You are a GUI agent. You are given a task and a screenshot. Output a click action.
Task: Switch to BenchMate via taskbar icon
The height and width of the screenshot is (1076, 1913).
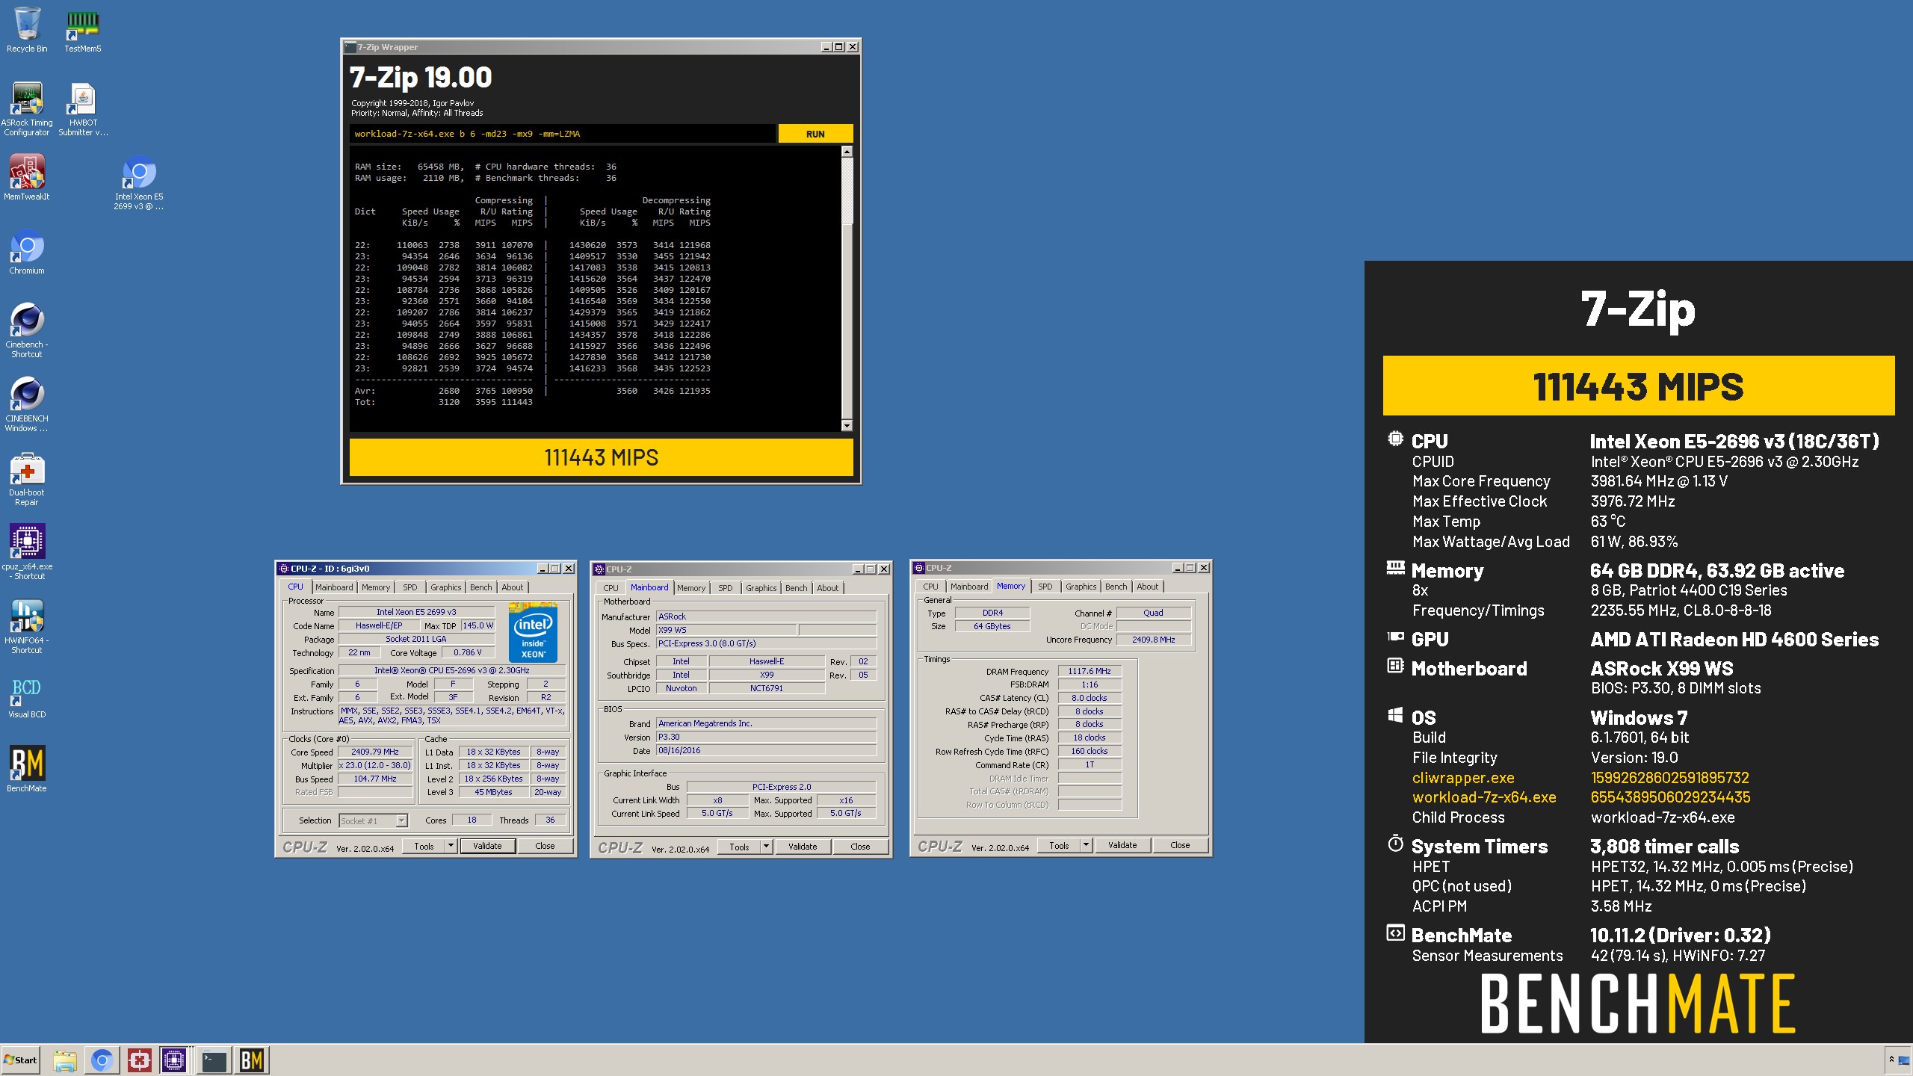click(x=251, y=1060)
